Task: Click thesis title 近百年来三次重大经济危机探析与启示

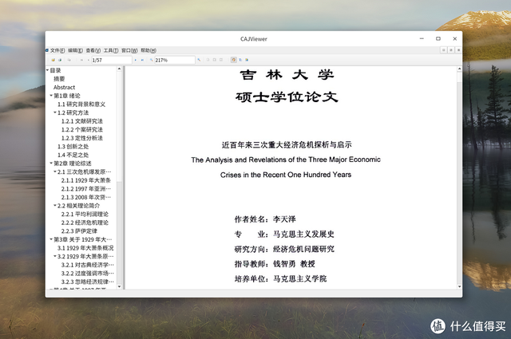Action: 287,145
